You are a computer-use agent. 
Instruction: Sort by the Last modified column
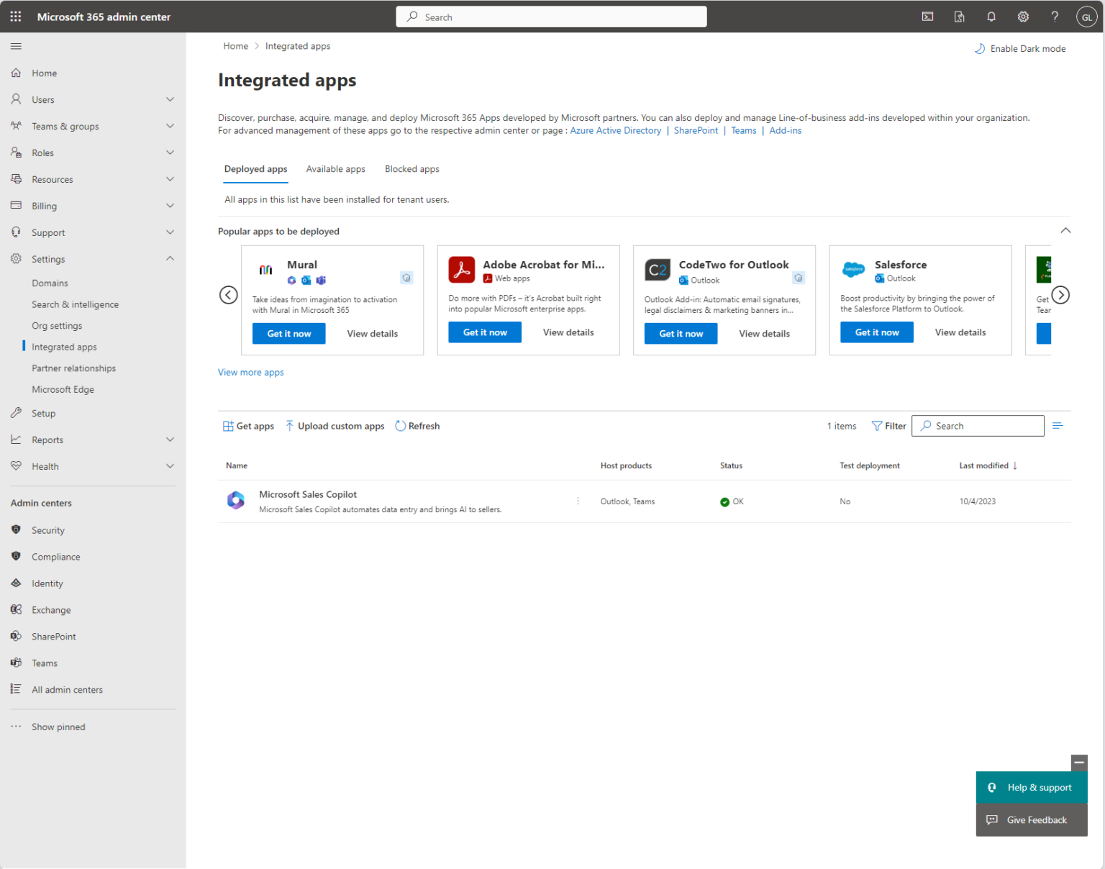[988, 465]
